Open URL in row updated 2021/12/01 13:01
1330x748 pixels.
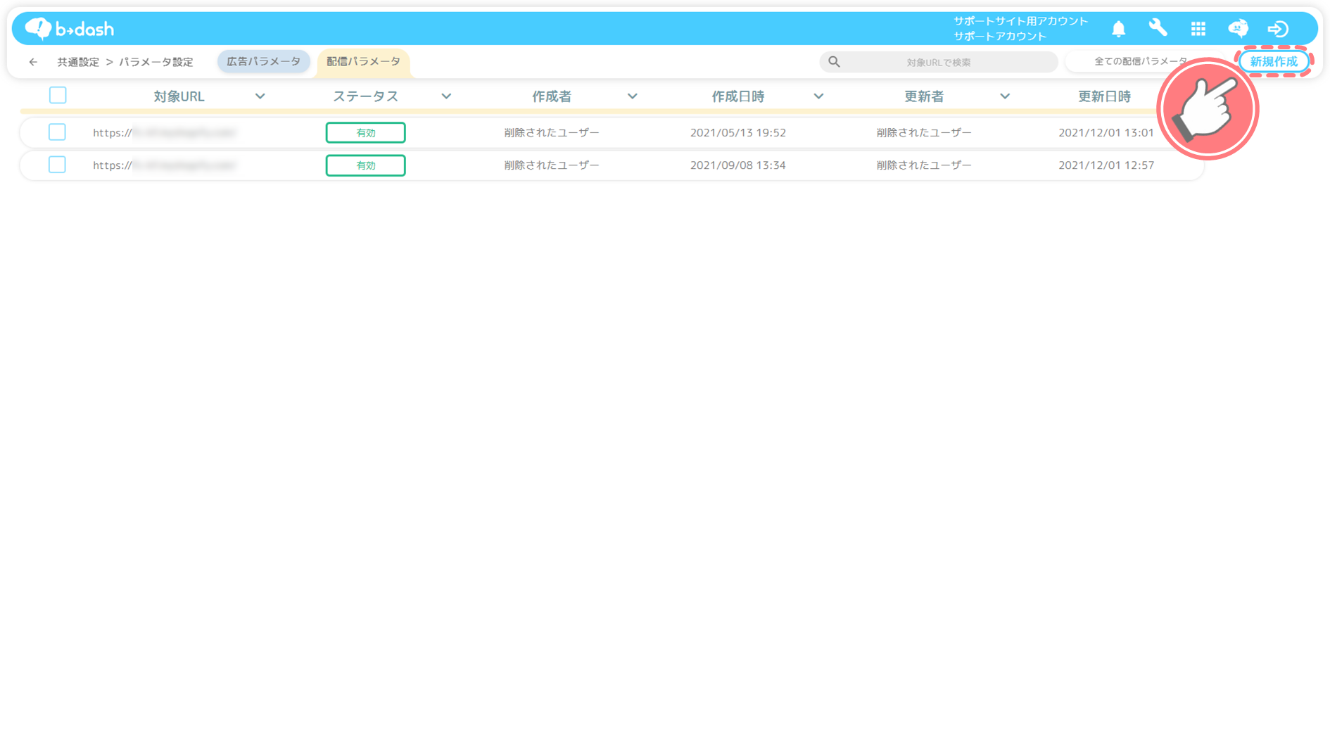pos(165,132)
